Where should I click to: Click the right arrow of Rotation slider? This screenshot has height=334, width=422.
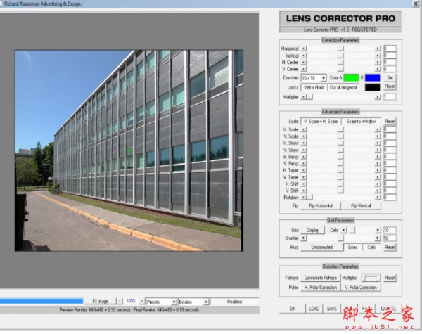pyautogui.click(x=377, y=198)
